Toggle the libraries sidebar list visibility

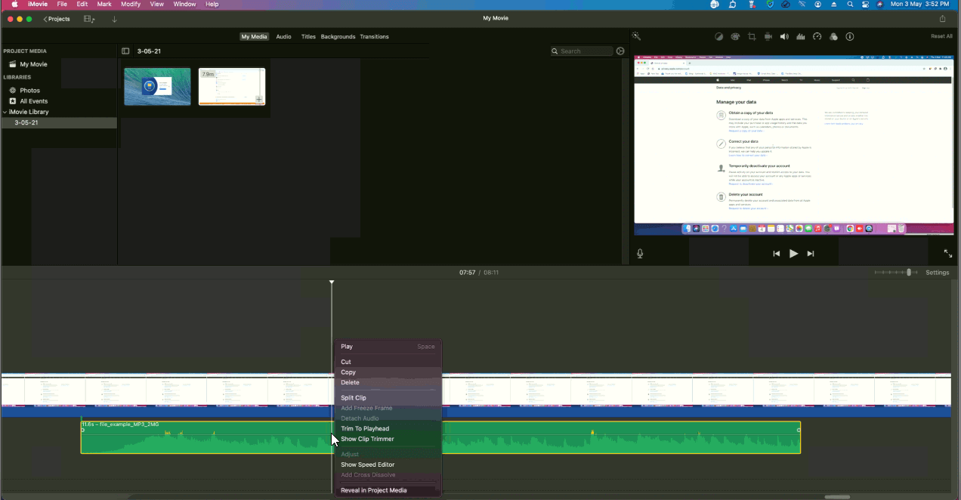point(125,51)
